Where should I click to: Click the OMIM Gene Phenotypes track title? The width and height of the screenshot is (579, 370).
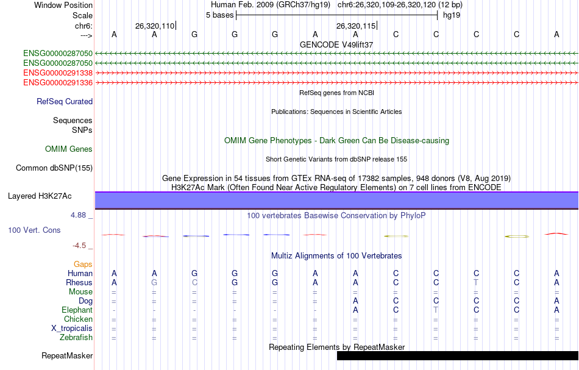click(336, 141)
